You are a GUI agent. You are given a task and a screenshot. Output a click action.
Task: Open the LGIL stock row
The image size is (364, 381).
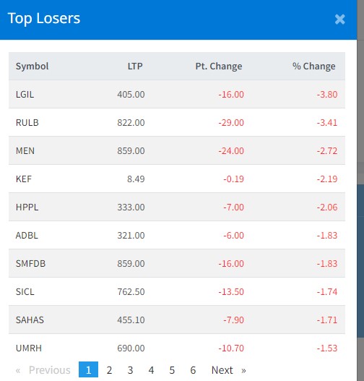(x=177, y=94)
